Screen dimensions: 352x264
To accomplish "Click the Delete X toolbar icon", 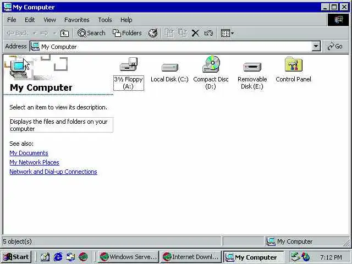I will coord(196,33).
